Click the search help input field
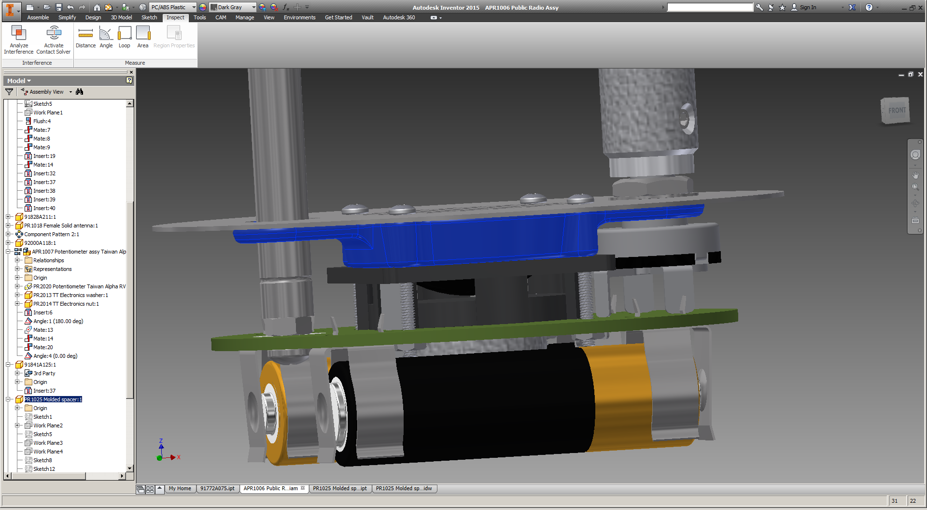The width and height of the screenshot is (927, 510). click(710, 7)
